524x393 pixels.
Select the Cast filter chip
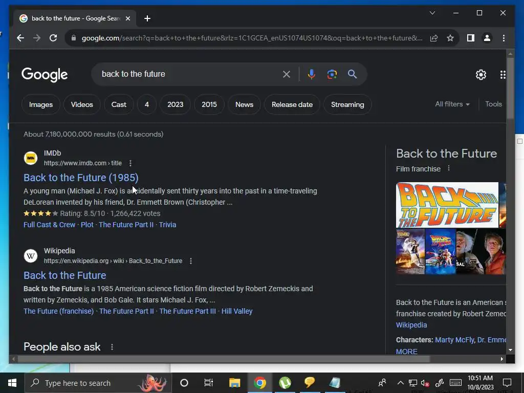coord(119,104)
